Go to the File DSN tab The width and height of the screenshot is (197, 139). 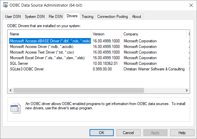[56, 16]
